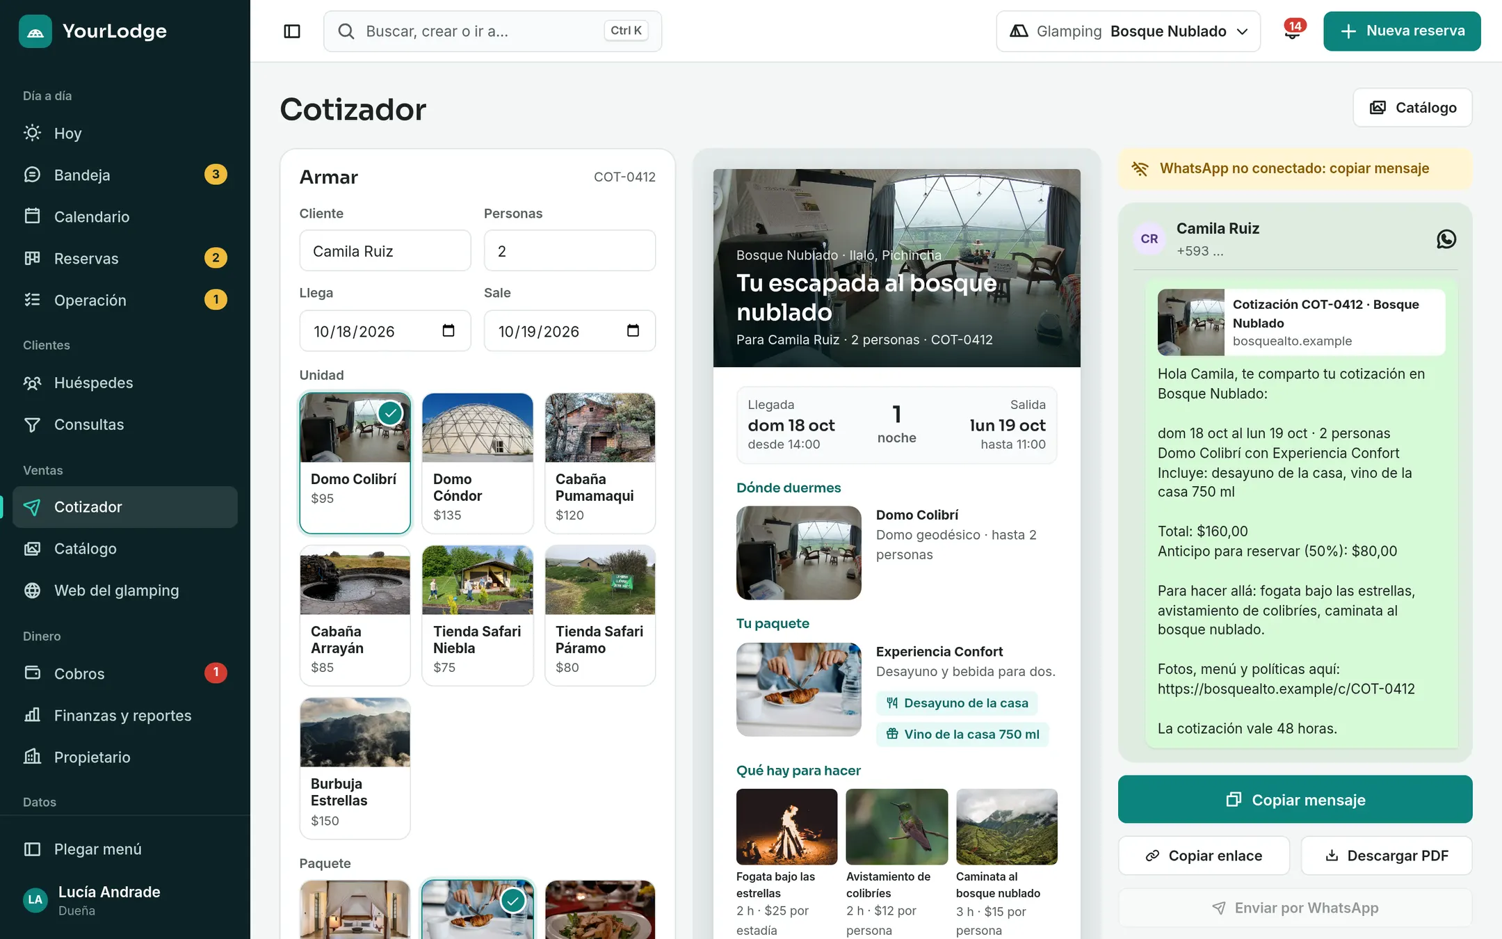Expand Glamping Bosque Nublado selector
This screenshot has width=1502, height=939.
(1128, 31)
